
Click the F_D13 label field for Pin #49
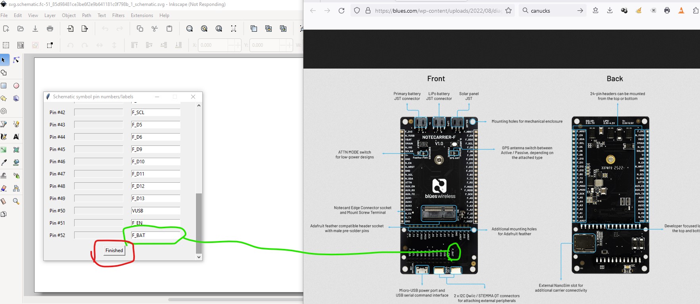click(x=156, y=199)
